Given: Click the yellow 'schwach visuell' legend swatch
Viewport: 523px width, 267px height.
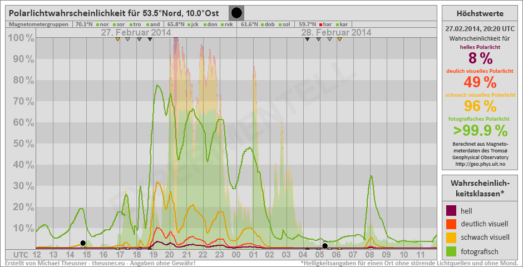Looking at the screenshot, I should pos(452,238).
